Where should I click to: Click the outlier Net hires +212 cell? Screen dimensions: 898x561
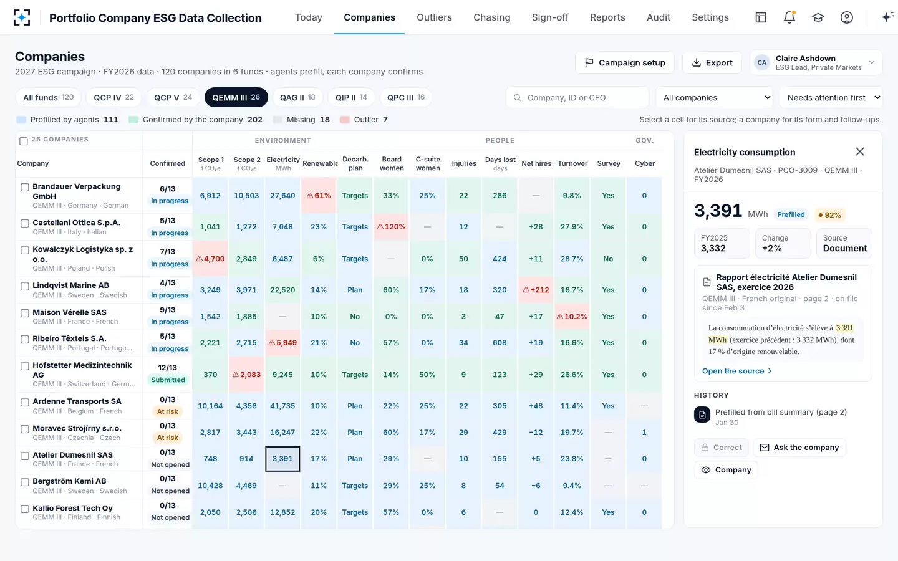click(536, 290)
